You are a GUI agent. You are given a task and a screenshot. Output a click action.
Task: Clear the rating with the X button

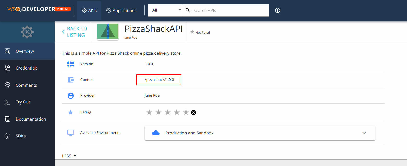coord(193,113)
